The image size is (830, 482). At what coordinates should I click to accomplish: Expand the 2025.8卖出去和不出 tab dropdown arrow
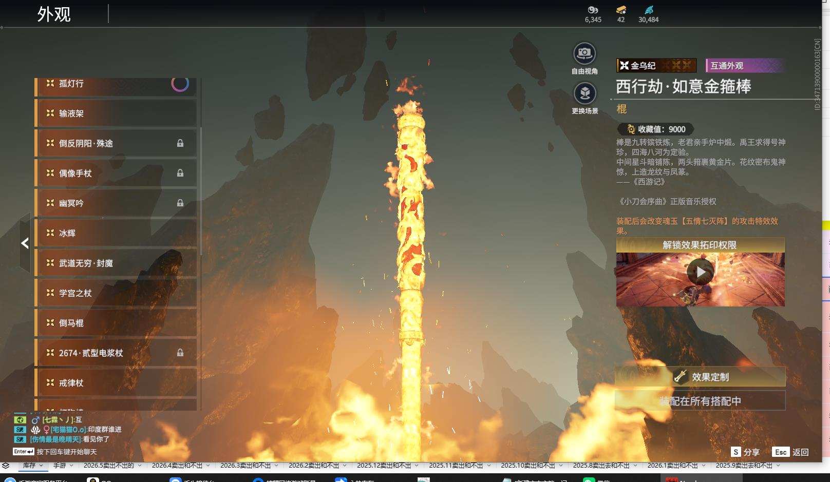pos(634,466)
